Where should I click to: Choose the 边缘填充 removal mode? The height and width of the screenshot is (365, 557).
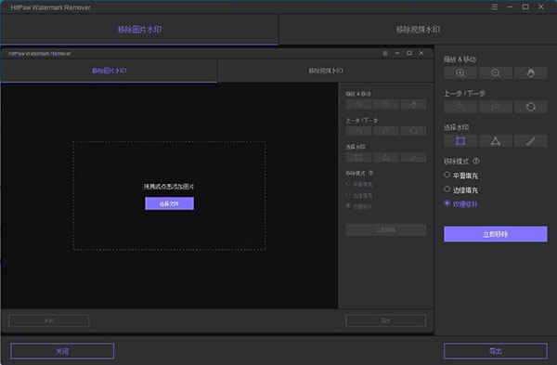click(x=461, y=189)
